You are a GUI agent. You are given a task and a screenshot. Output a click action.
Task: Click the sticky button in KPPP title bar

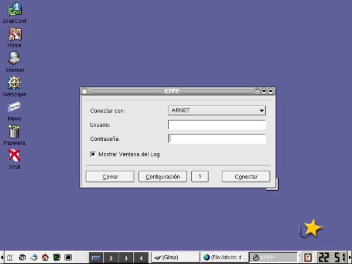click(x=258, y=91)
